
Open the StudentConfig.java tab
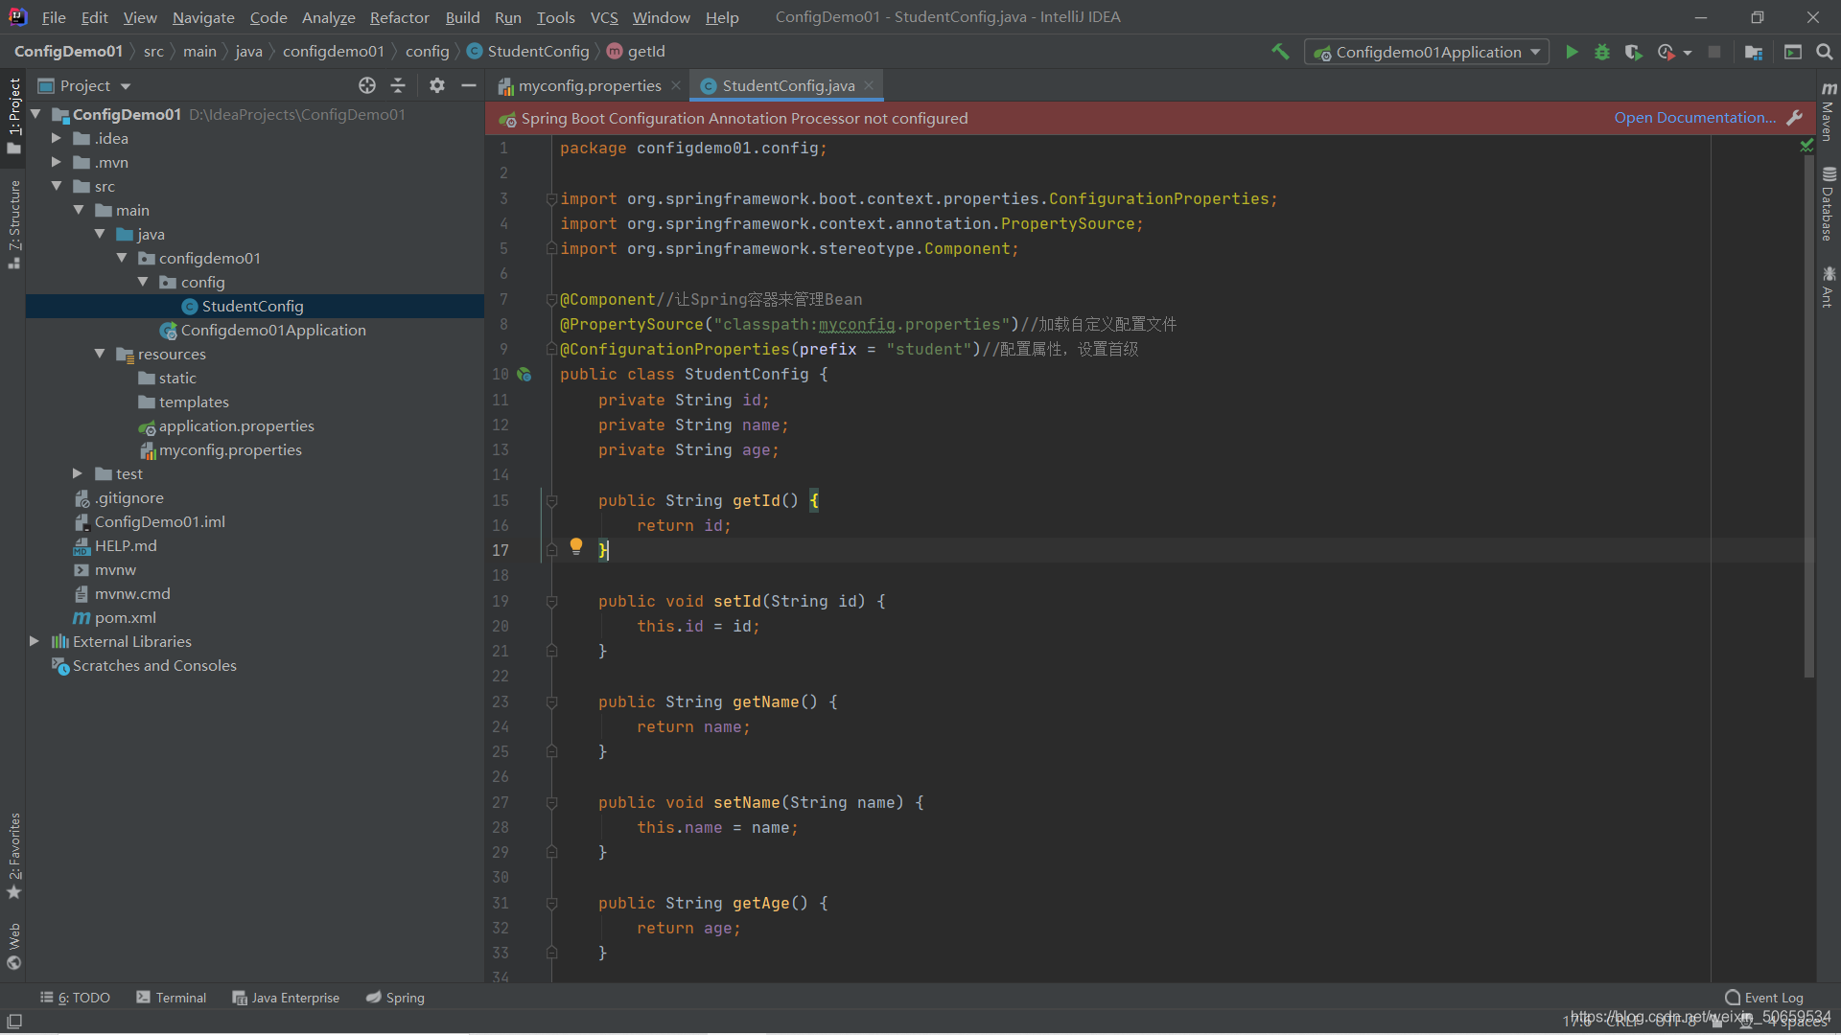[784, 84]
